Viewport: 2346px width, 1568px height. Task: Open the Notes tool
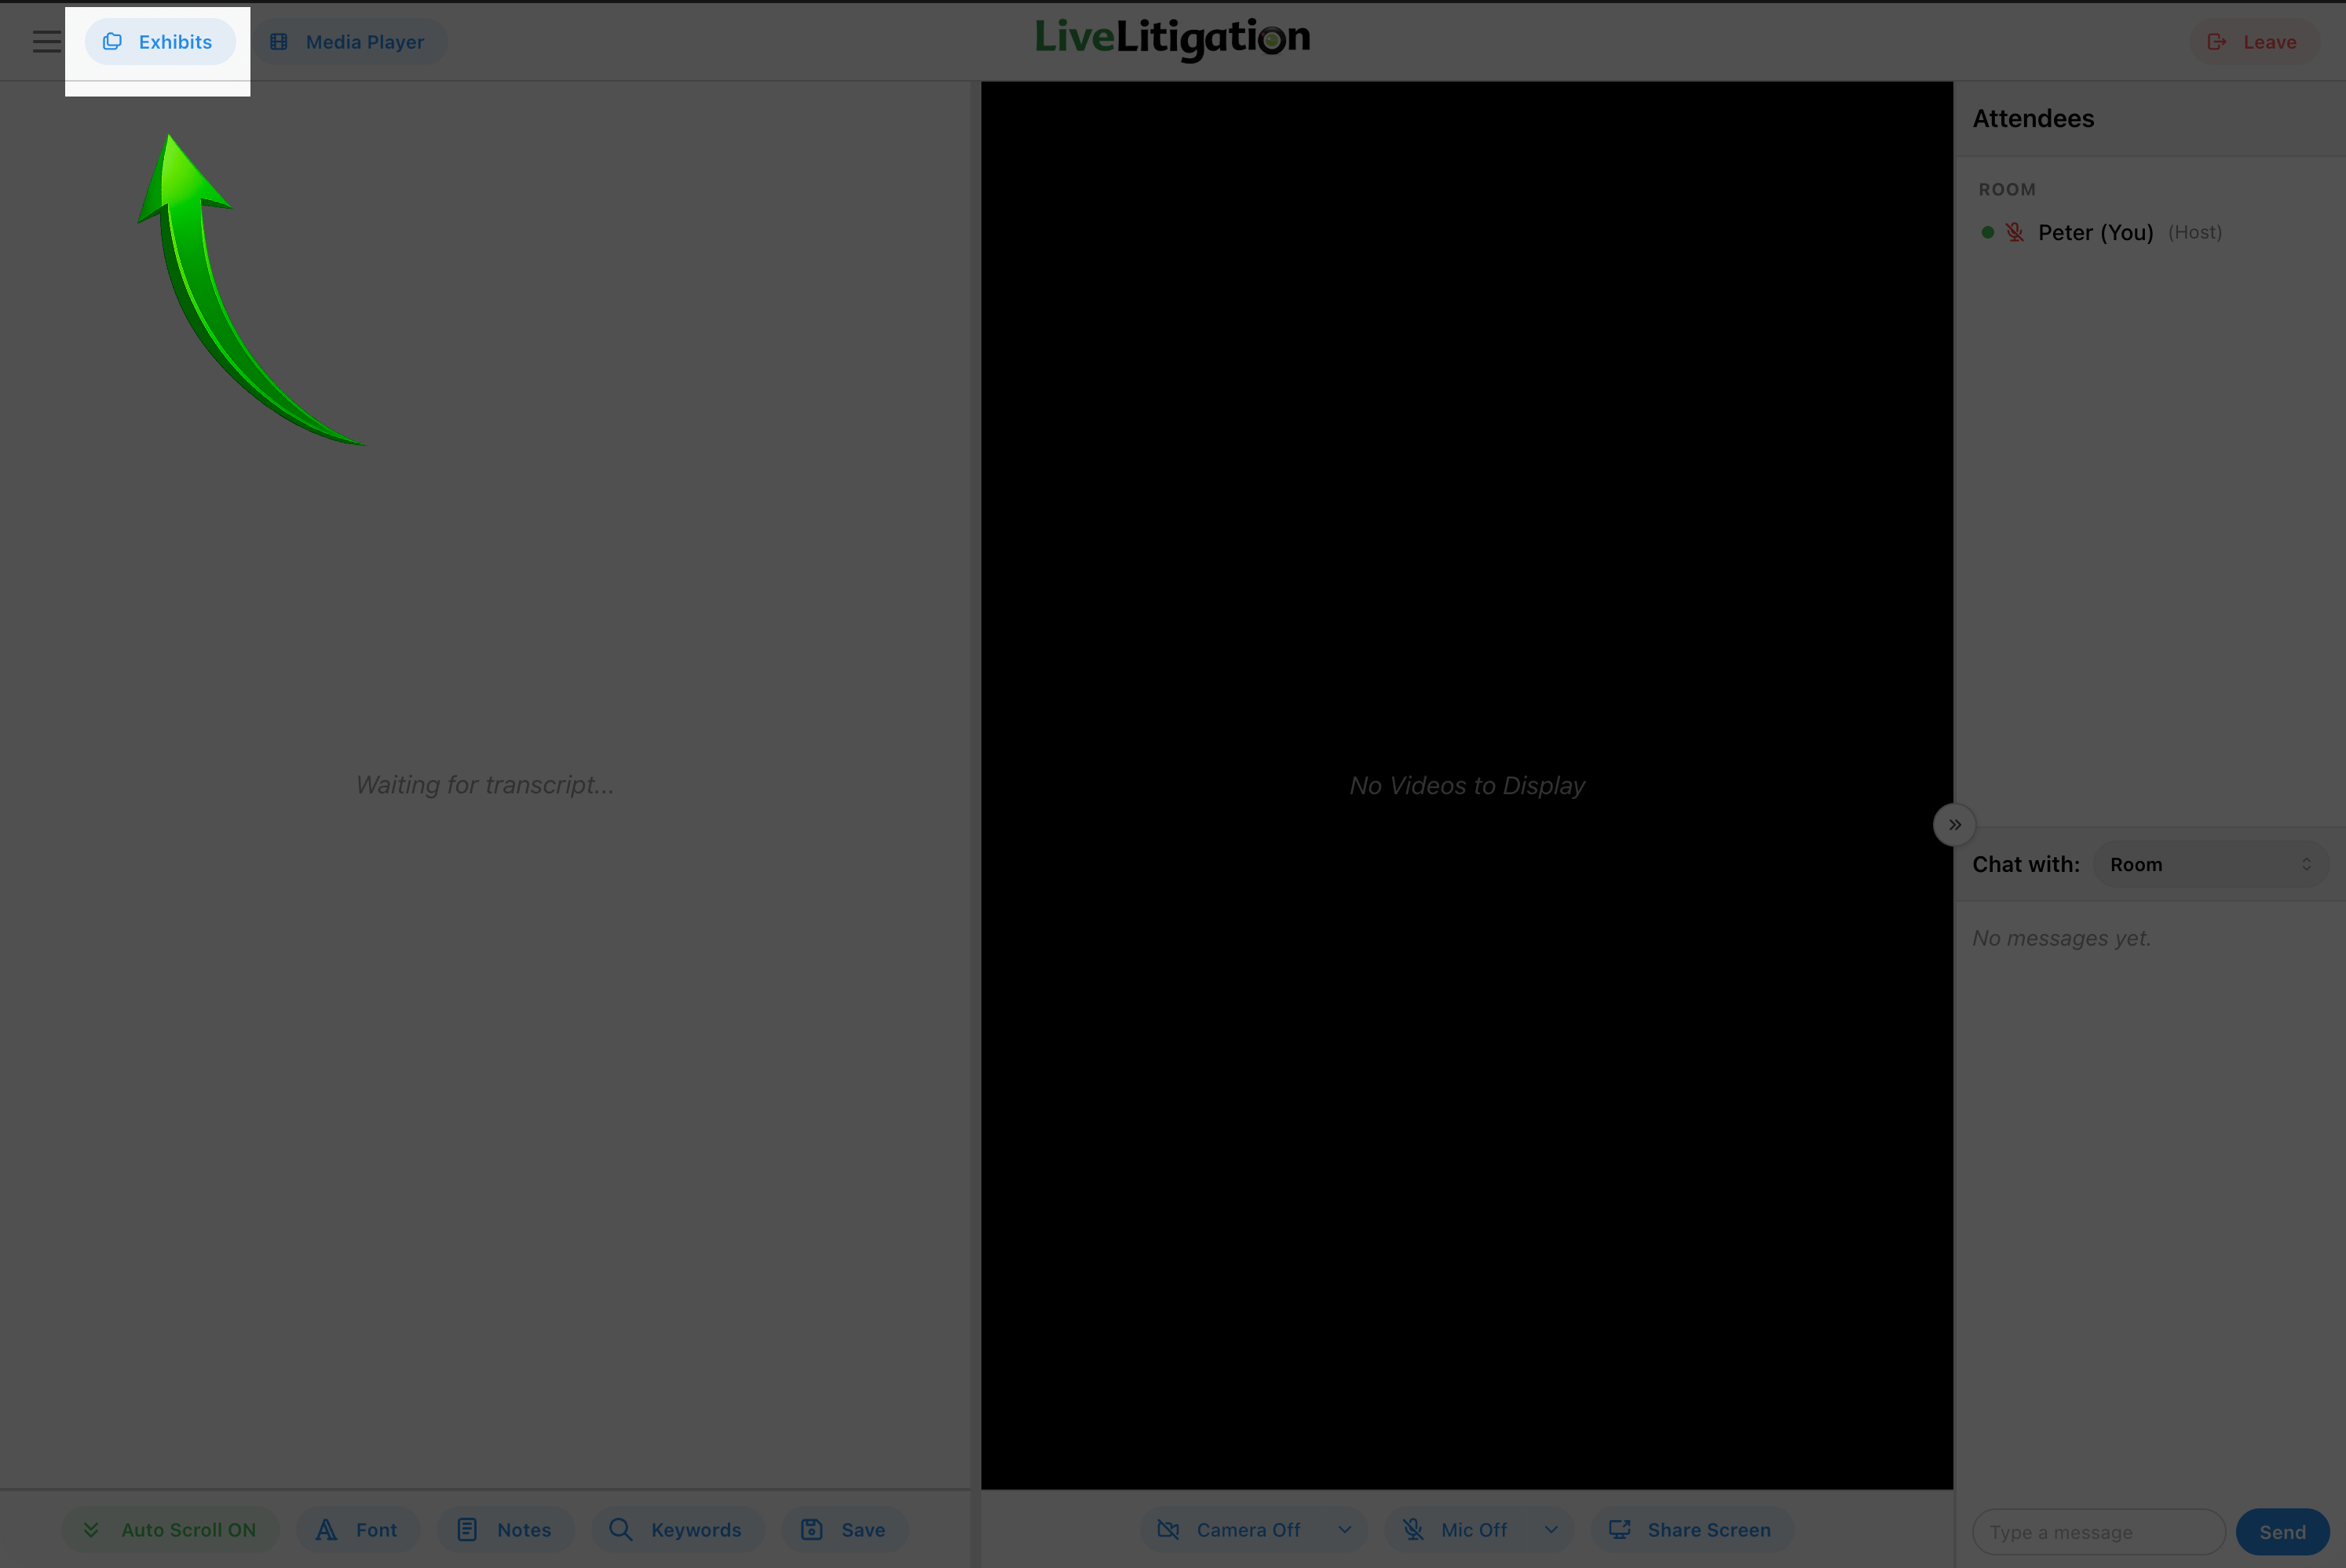point(505,1530)
